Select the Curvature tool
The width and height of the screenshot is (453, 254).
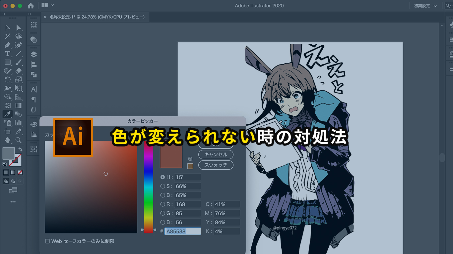(19, 45)
